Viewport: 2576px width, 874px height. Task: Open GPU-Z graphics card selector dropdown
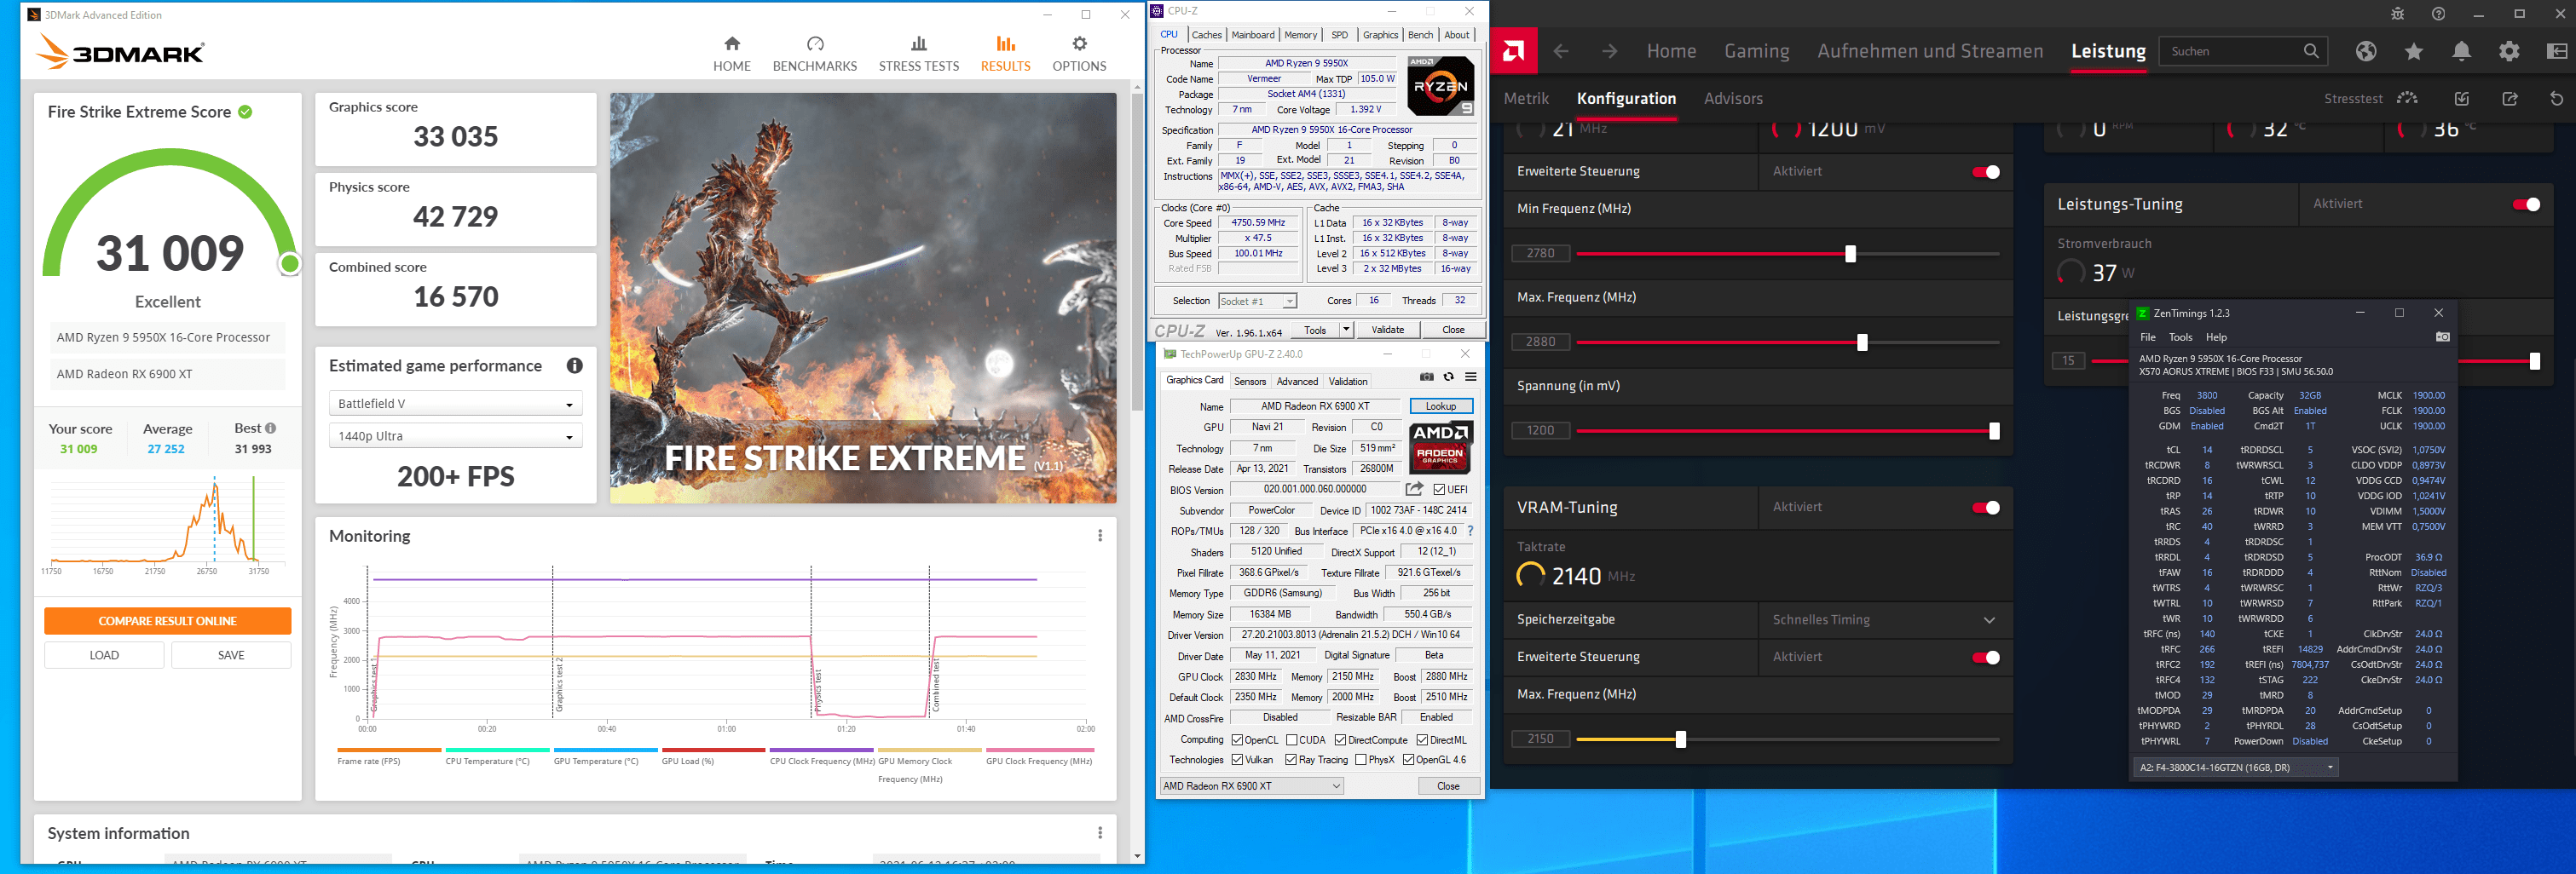click(x=1251, y=786)
